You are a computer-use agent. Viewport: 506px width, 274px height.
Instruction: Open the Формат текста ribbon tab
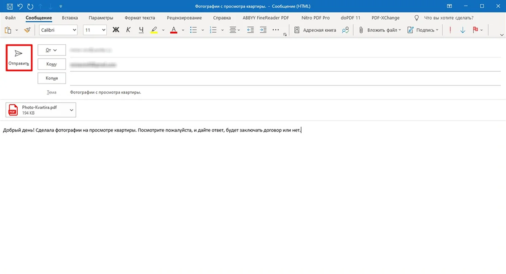tap(140, 18)
